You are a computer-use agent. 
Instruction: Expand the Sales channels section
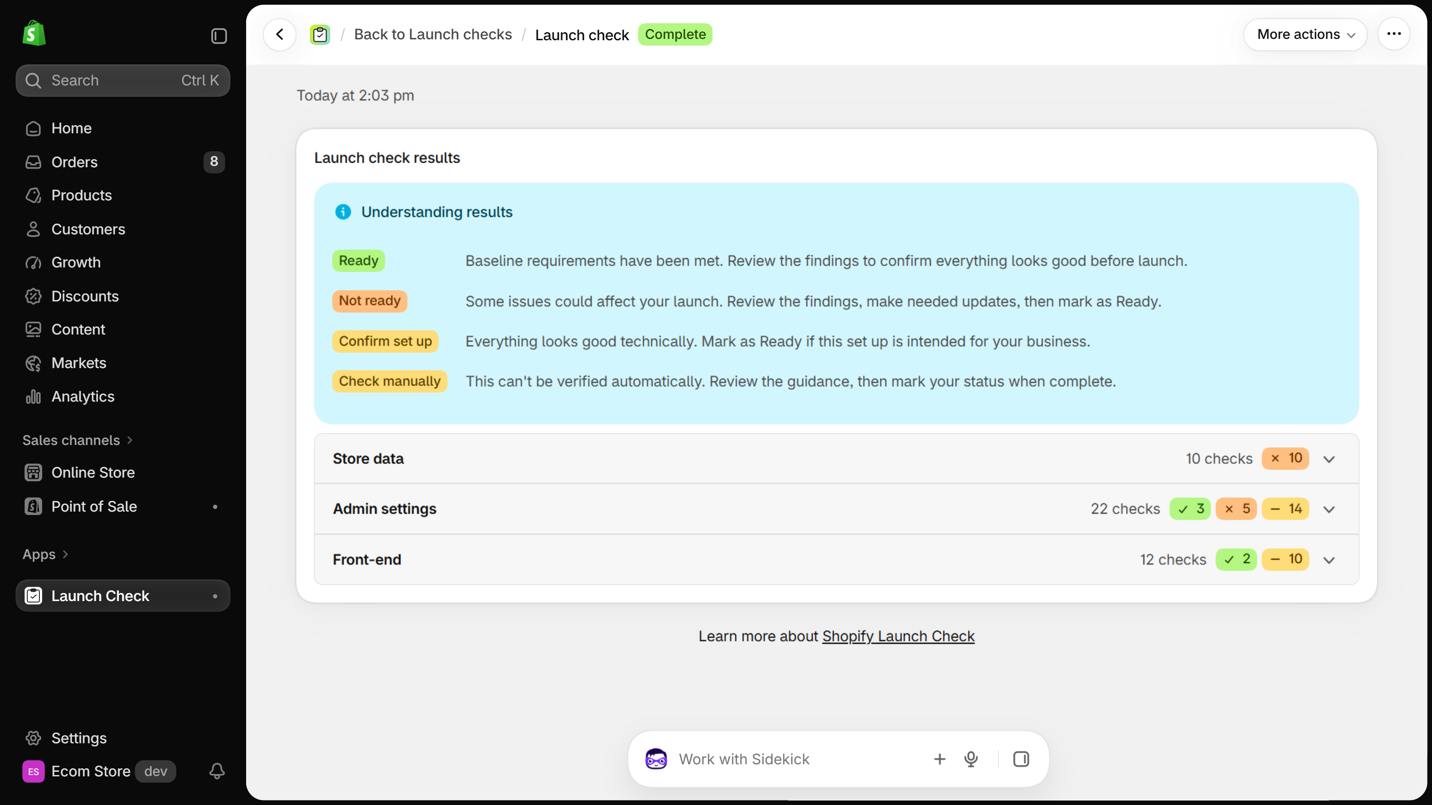[78, 440]
